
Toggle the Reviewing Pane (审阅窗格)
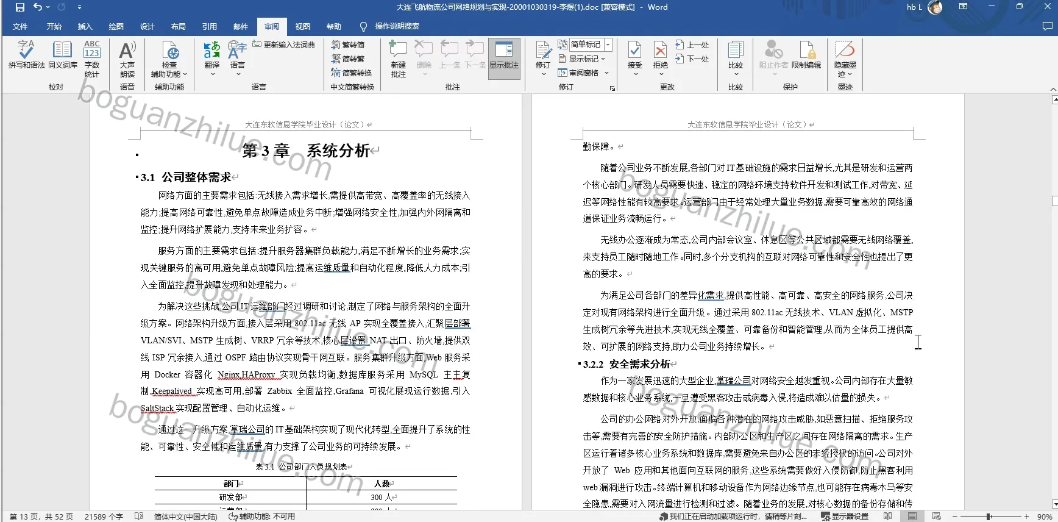(579, 73)
